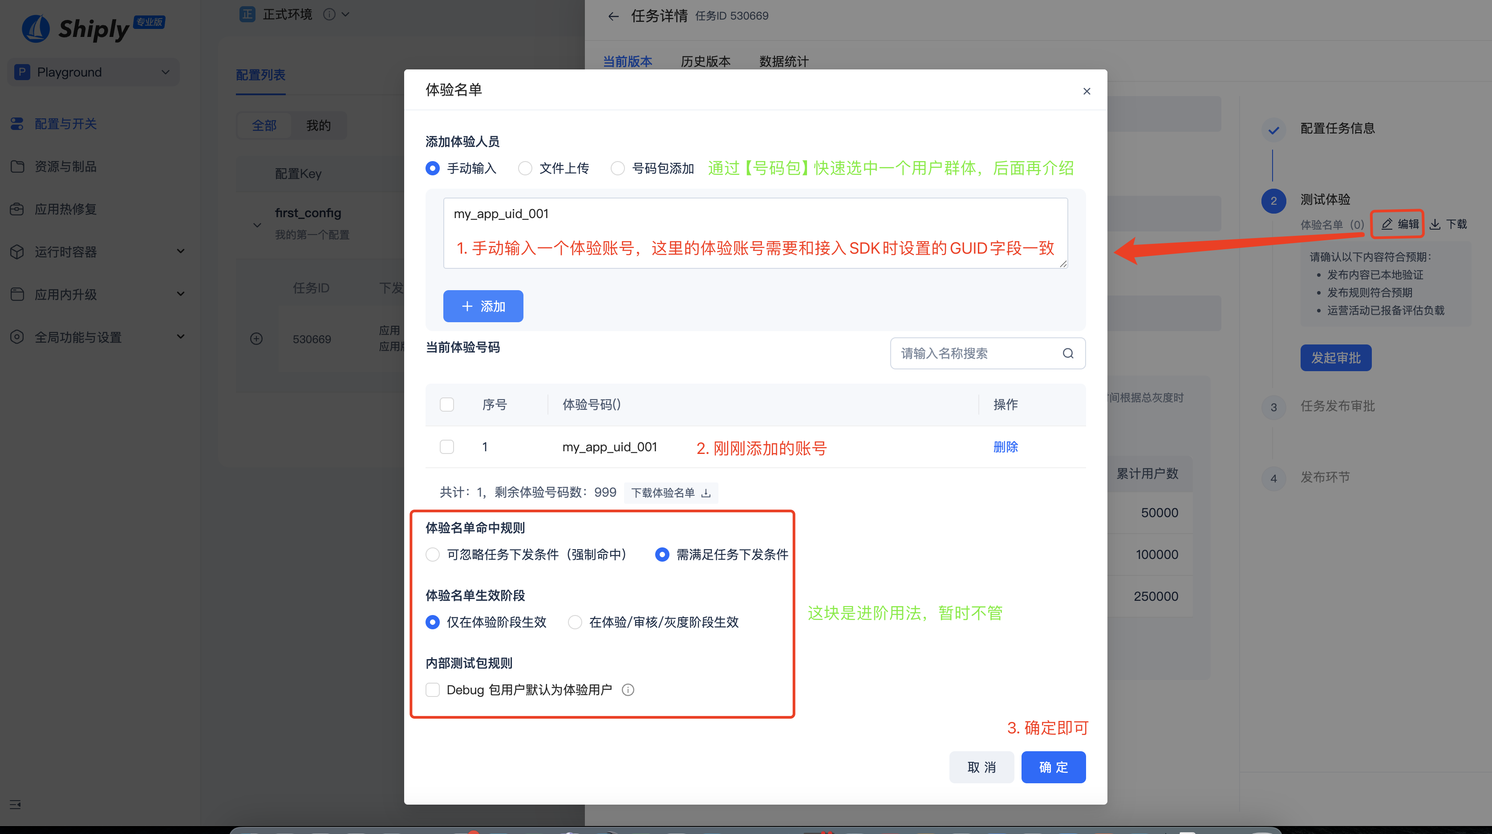Enable the Debug 包用户默认为体验用户 checkbox

click(433, 690)
